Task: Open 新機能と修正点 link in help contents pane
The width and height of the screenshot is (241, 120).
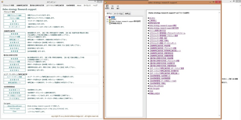Action: 154,93
